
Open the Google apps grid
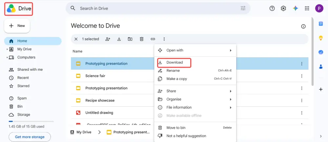pyautogui.click(x=307, y=8)
